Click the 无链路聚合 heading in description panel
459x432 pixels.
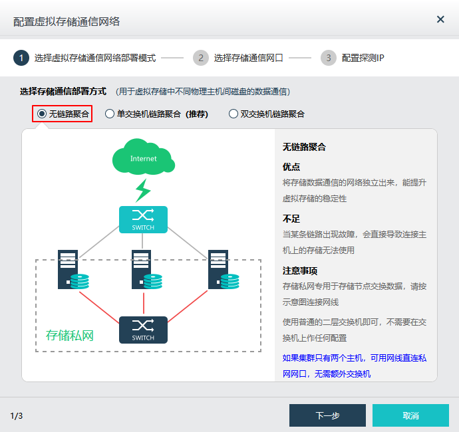point(304,147)
